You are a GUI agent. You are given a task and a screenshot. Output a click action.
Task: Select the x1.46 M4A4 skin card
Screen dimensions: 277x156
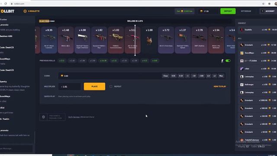point(65,40)
